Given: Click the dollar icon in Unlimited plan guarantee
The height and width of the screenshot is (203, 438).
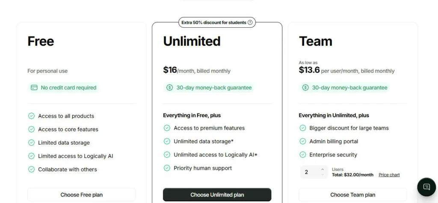Looking at the screenshot, I should [170, 88].
